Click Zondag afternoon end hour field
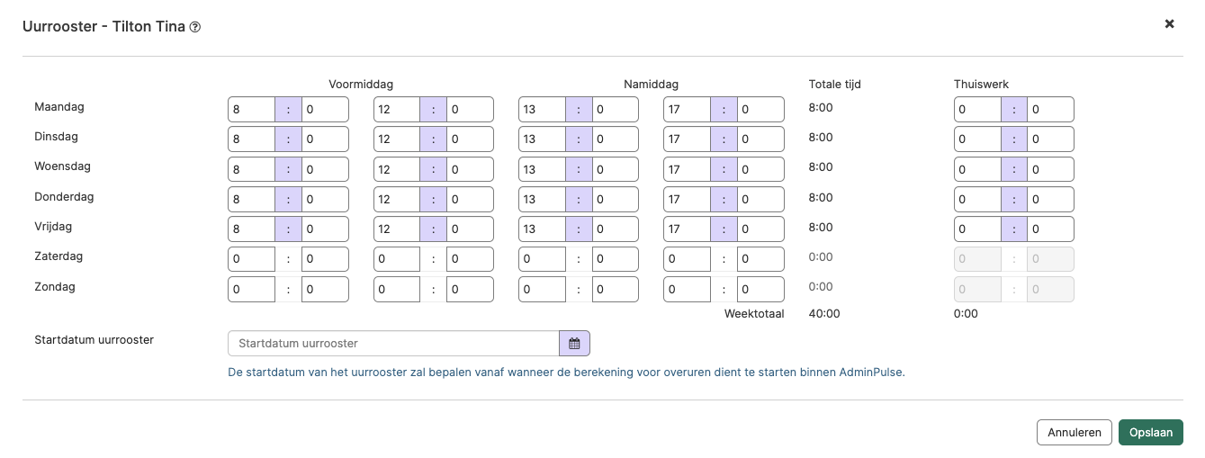The height and width of the screenshot is (458, 1205). click(688, 289)
